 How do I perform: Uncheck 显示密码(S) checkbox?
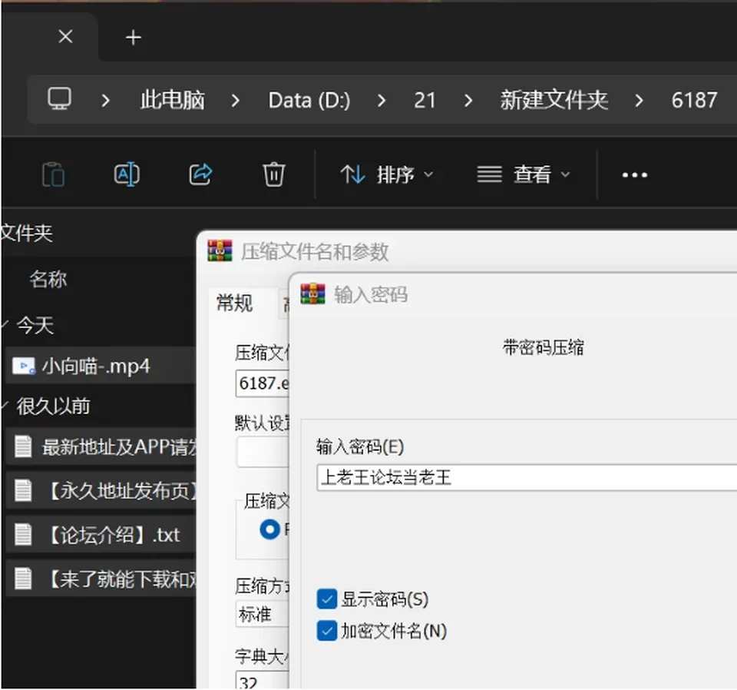coord(327,599)
